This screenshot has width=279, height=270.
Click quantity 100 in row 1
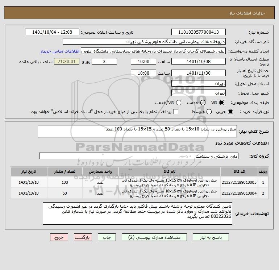[x=65, y=182]
